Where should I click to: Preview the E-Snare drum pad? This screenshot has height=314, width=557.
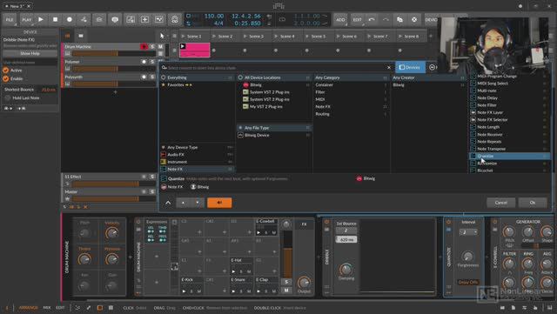point(234,291)
